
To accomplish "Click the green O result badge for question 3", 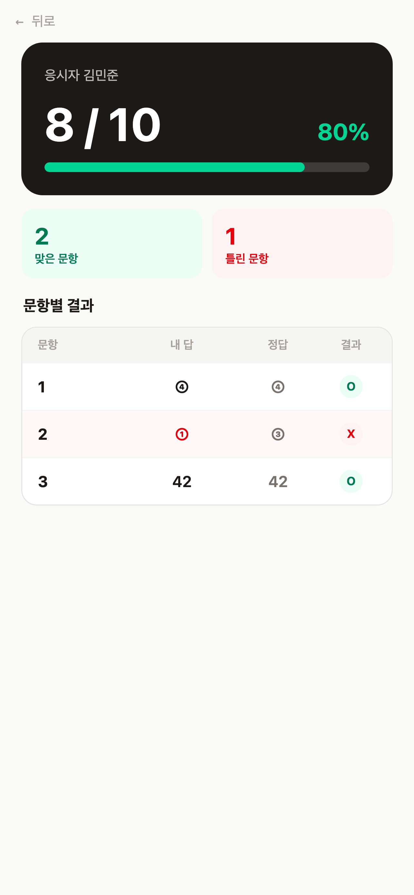I will pos(351,481).
